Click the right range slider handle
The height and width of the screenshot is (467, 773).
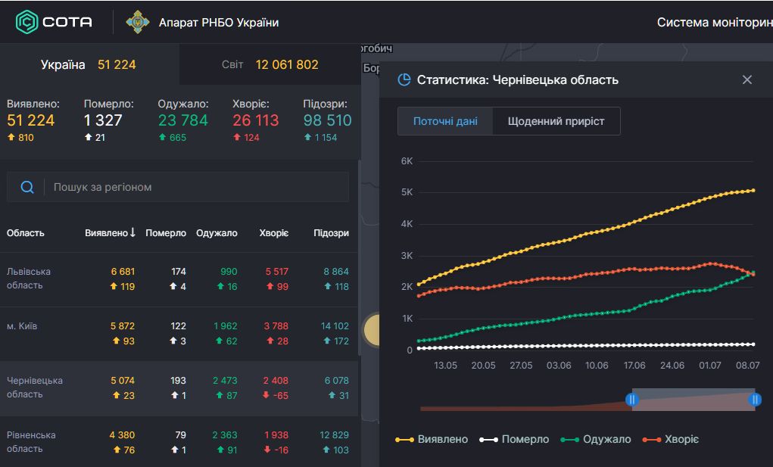click(754, 400)
